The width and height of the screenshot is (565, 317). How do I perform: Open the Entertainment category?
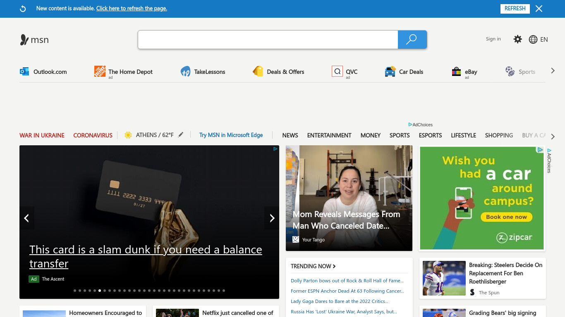click(x=329, y=135)
